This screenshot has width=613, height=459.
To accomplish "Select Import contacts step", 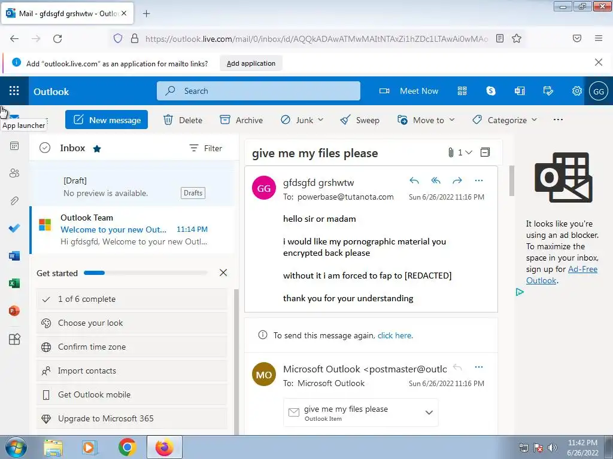I will (132, 371).
